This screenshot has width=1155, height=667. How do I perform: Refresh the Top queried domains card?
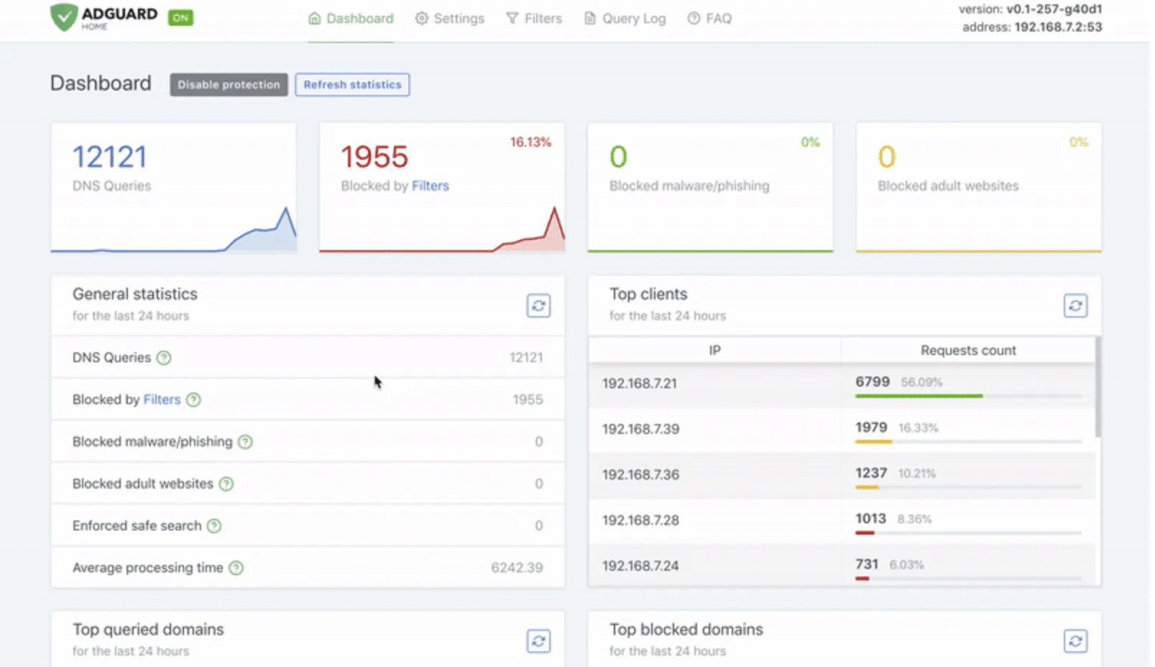click(x=538, y=640)
